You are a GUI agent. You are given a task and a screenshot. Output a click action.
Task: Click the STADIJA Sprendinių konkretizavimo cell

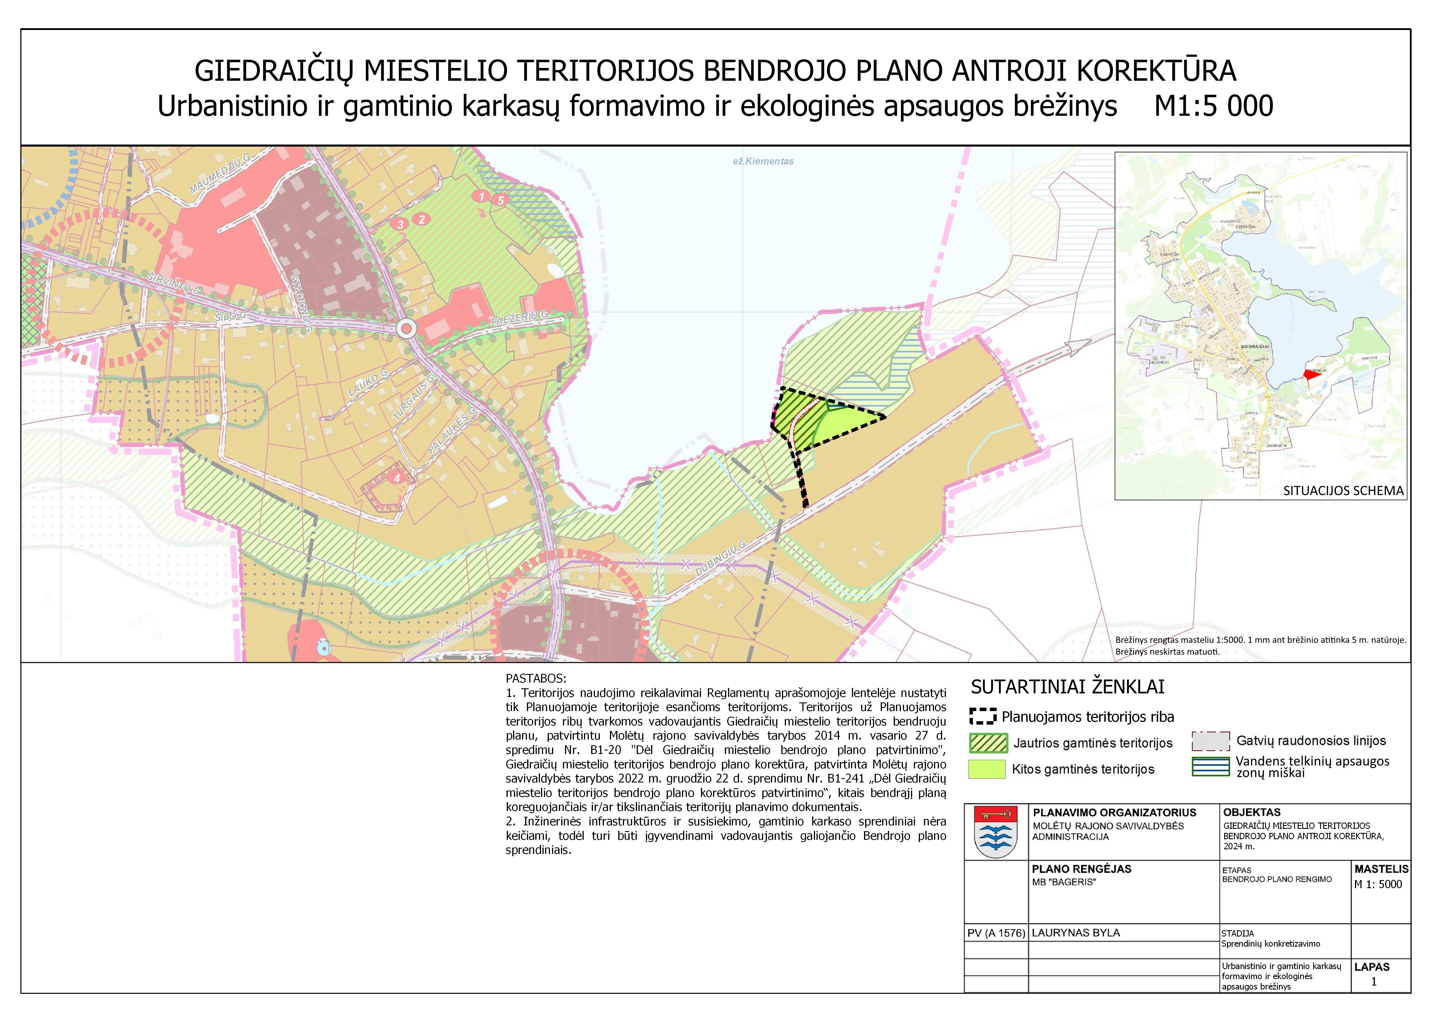coord(1285,941)
